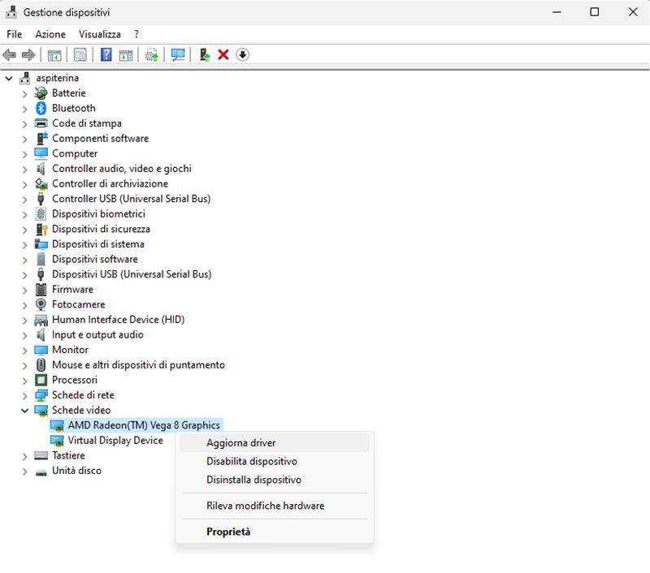Open Proprietà from the context menu
The height and width of the screenshot is (573, 650).
[x=228, y=532]
